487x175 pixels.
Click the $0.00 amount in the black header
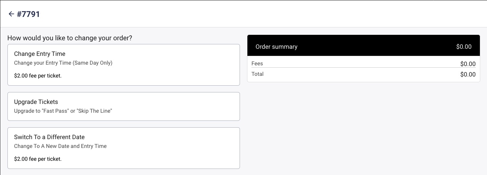coord(464,47)
